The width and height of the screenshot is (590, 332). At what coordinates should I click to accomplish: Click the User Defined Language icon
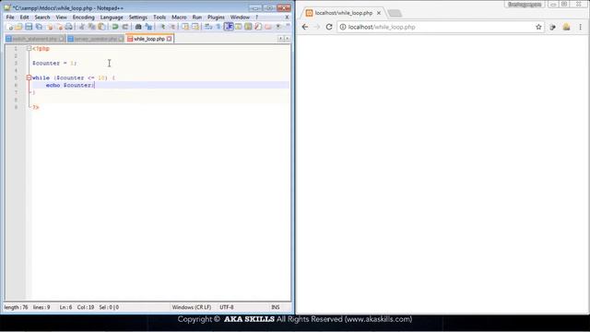point(238,27)
